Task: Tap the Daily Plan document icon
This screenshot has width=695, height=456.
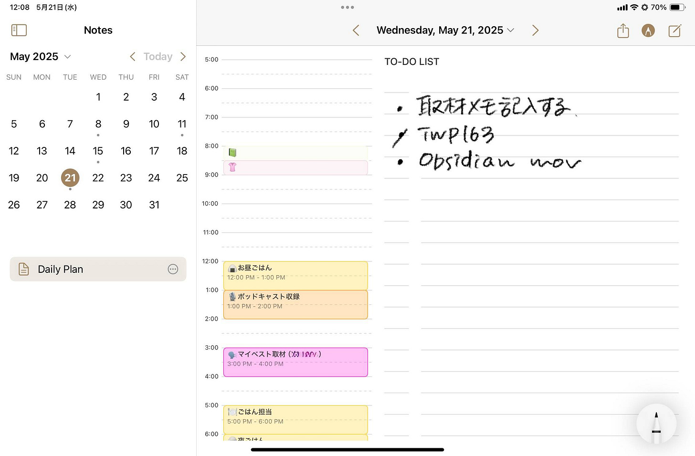Action: click(x=23, y=269)
